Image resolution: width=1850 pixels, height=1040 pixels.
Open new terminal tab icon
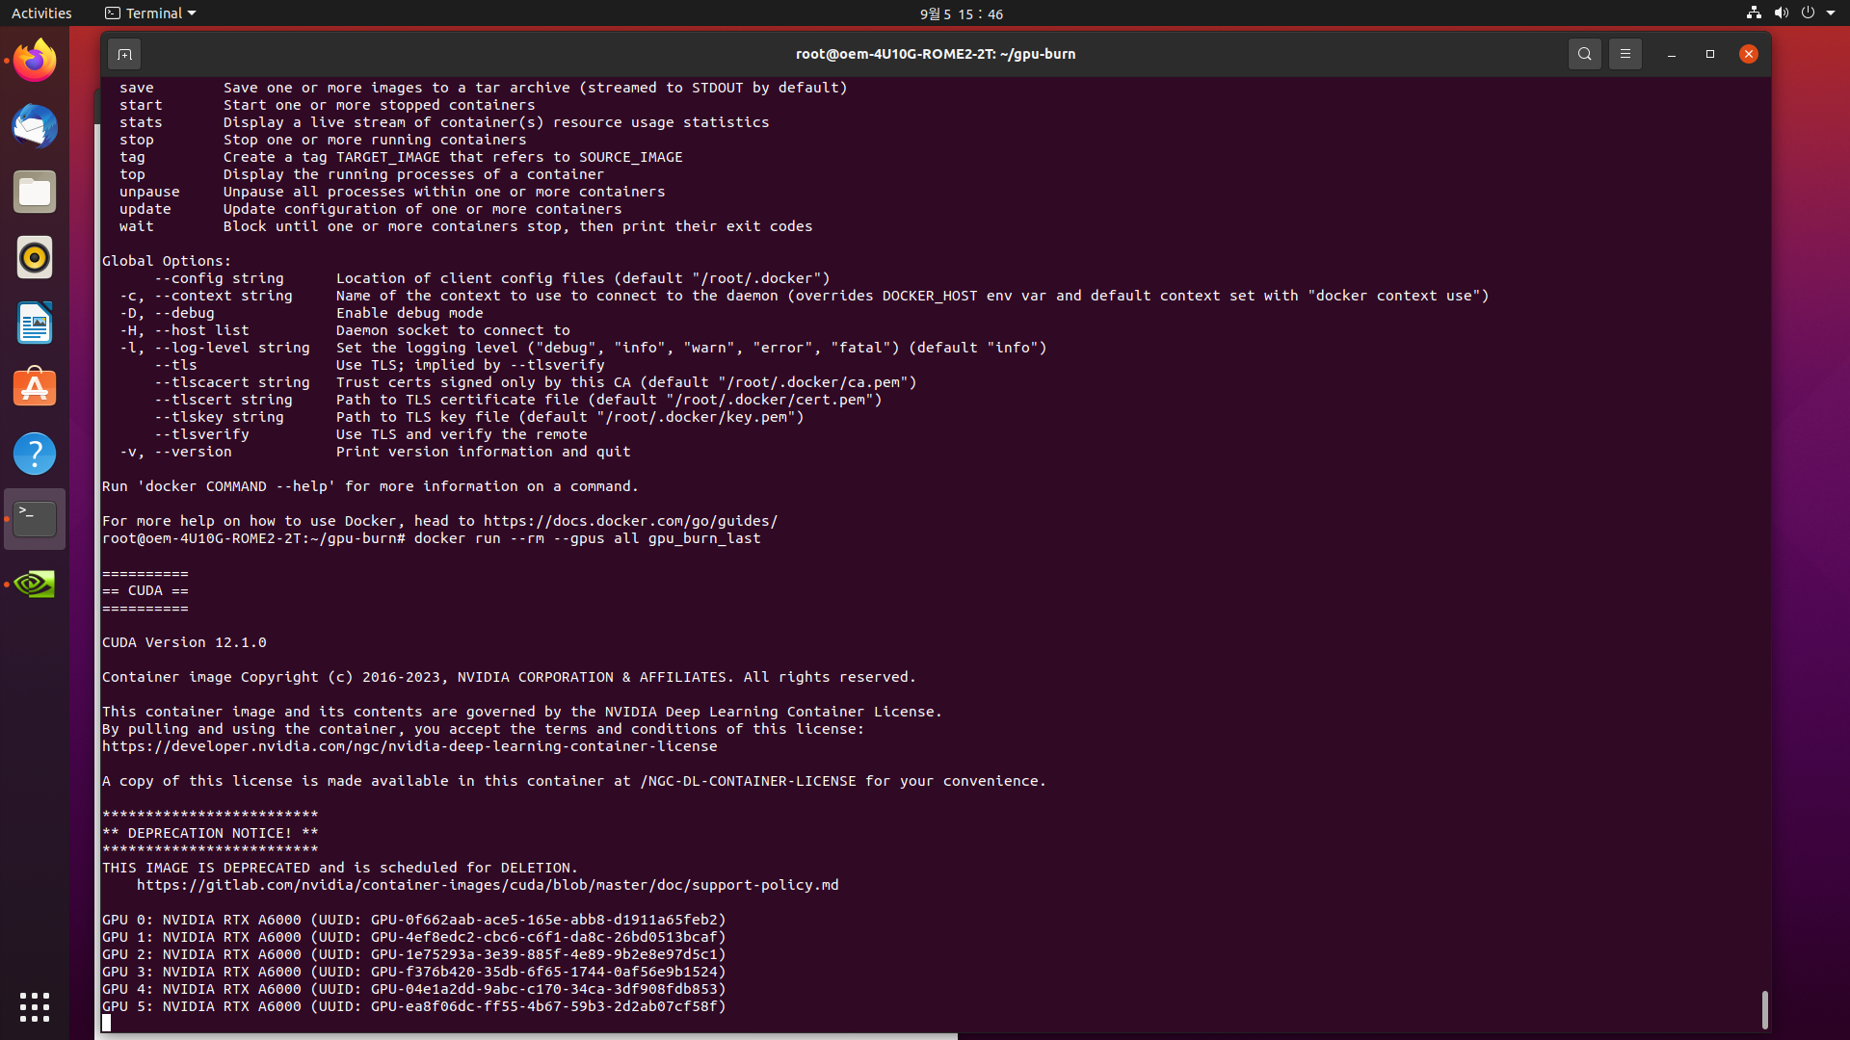point(124,54)
